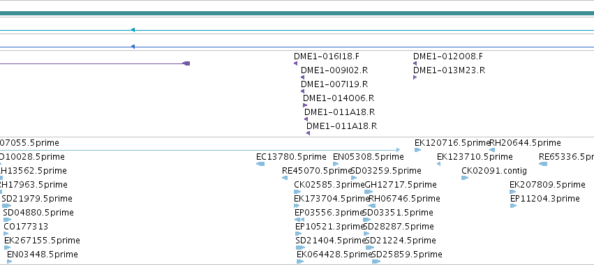Select the SD25859.5prime feature glyph

(x=376, y=262)
